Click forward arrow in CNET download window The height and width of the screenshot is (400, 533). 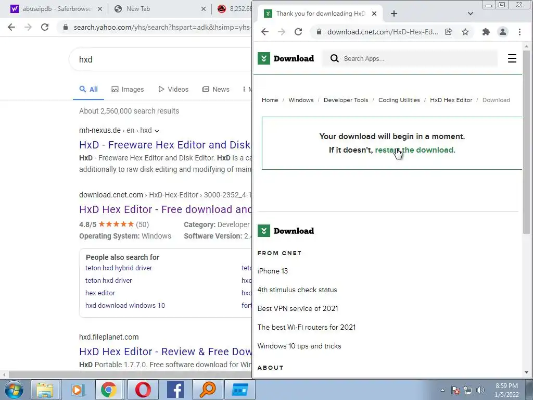click(x=282, y=32)
